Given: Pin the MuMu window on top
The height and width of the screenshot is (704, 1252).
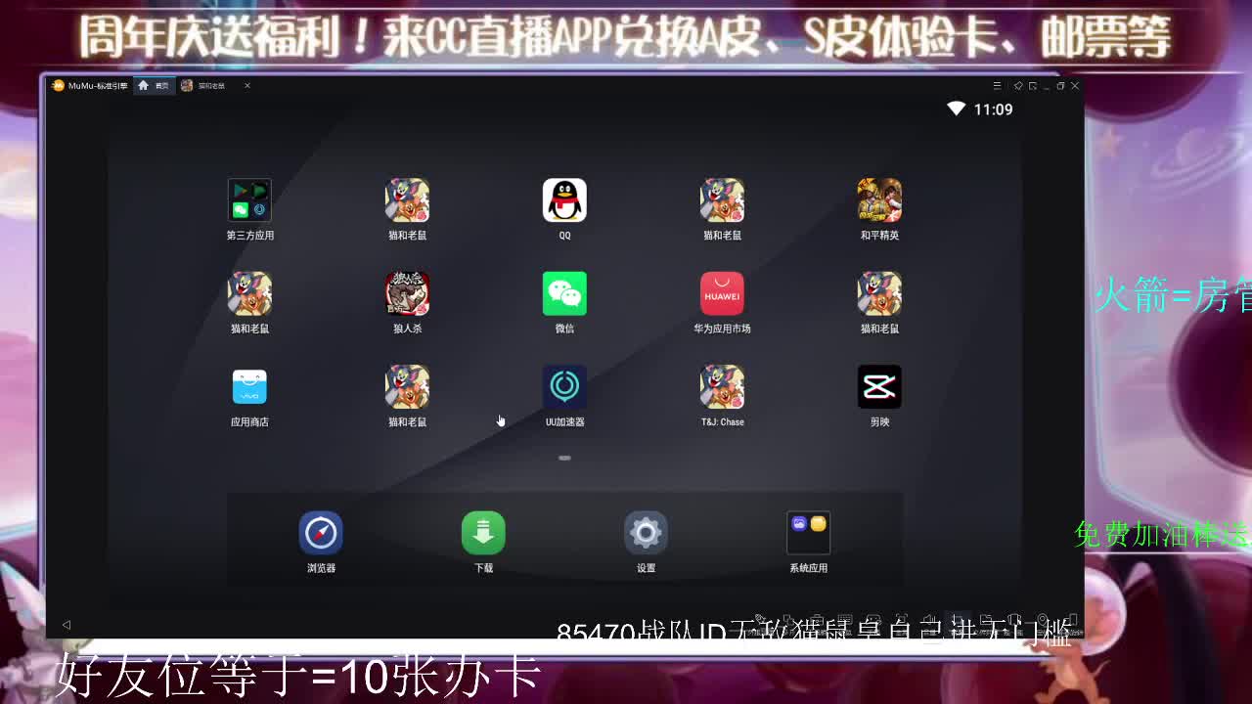Looking at the screenshot, I should coord(1018,86).
